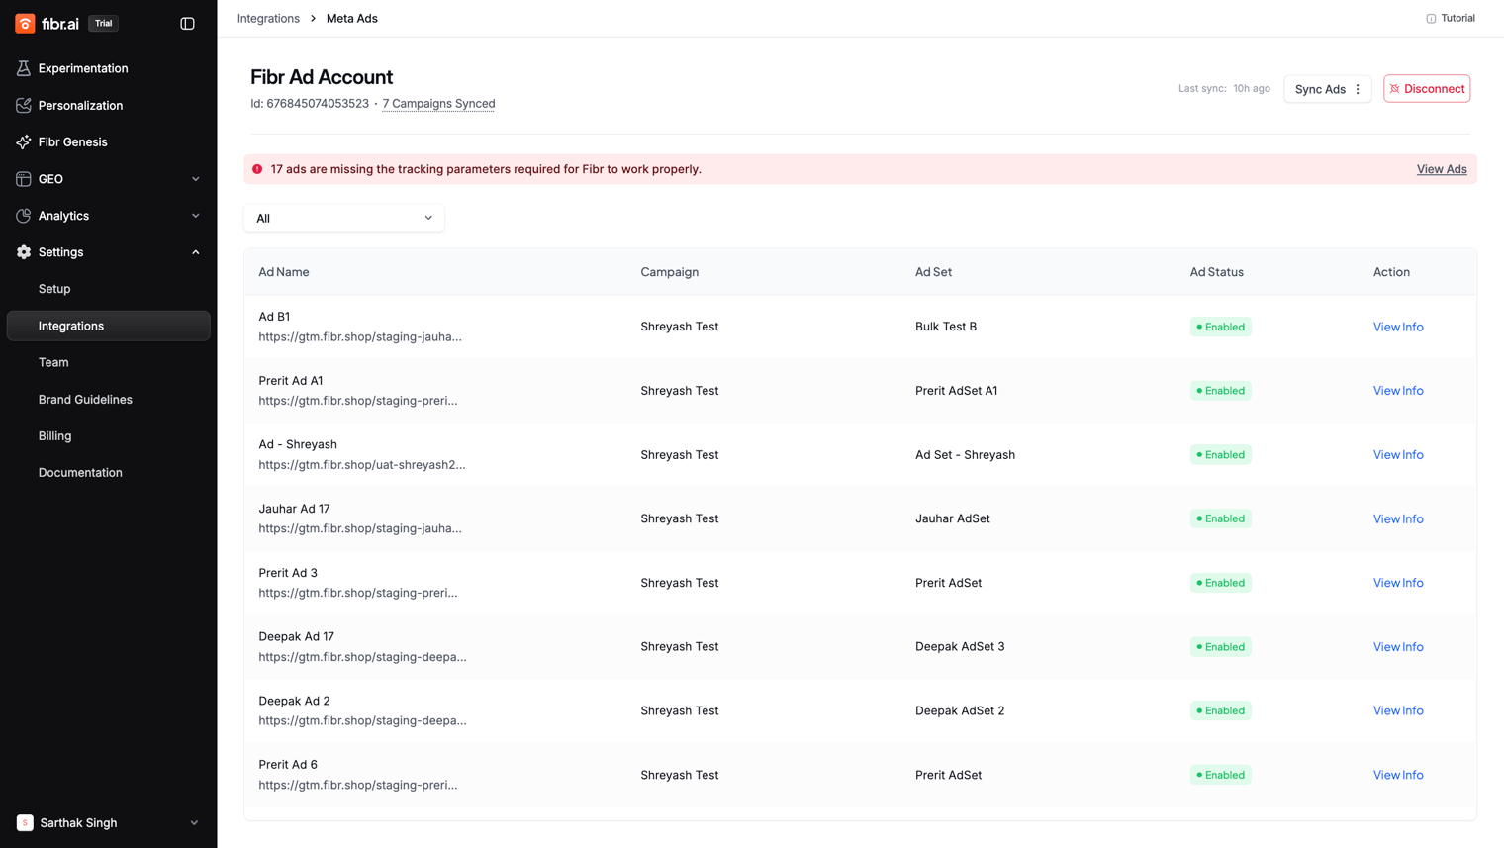
Task: Click View Ads link in warning banner
Action: point(1442,169)
